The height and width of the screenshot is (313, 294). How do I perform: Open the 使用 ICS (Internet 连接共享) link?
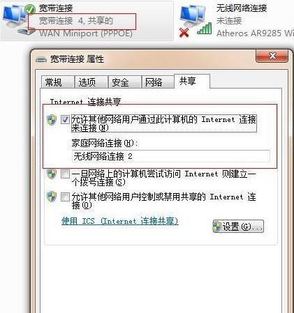coord(120,221)
